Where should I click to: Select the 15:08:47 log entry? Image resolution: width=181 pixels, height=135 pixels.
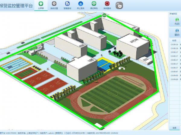[174, 71]
